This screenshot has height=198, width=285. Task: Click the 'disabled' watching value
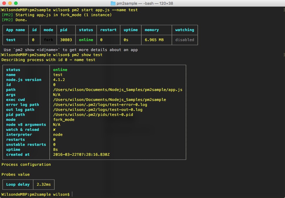tap(185, 40)
